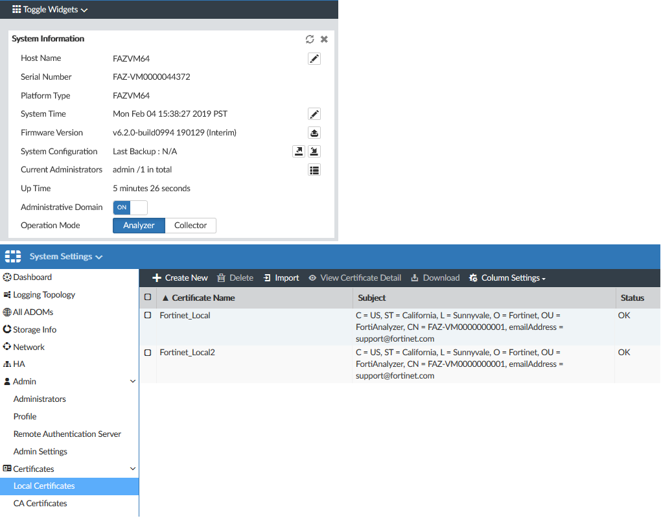Screen dimensions: 661x527
Task: Open CA Certificates page
Action: click(40, 504)
